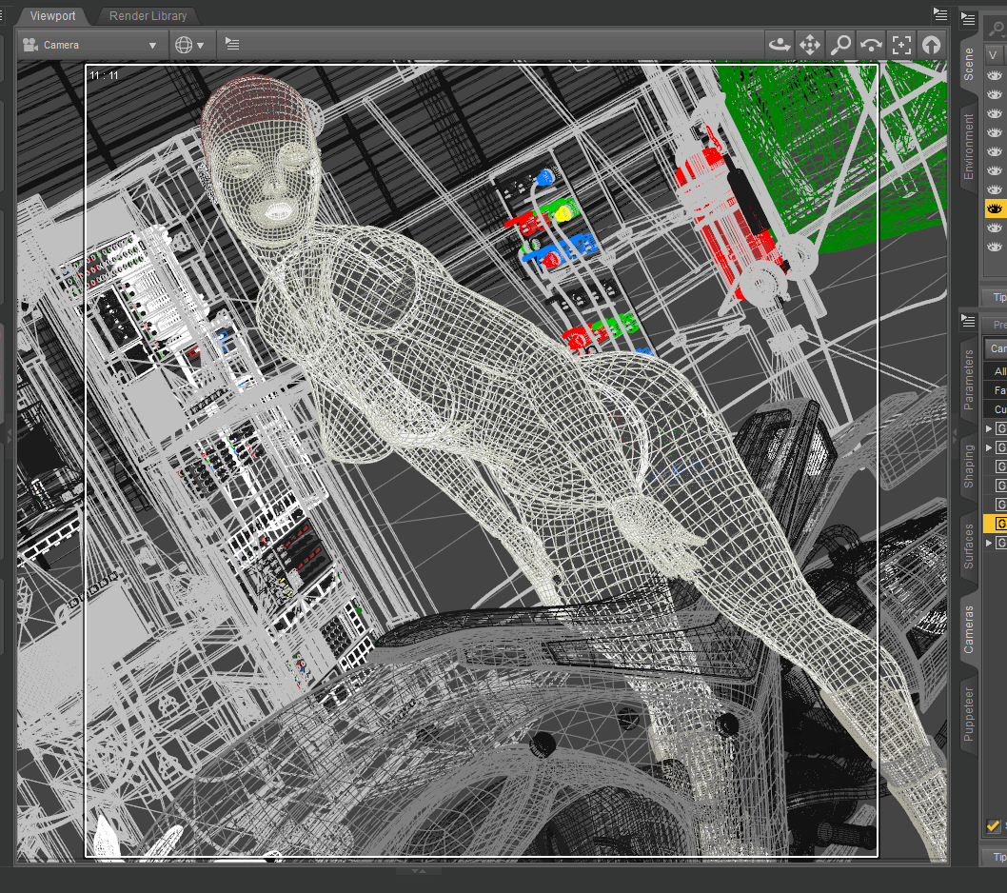The height and width of the screenshot is (893, 1007).
Task: Toggle the eye icon just above the highlighted one
Action: click(995, 189)
